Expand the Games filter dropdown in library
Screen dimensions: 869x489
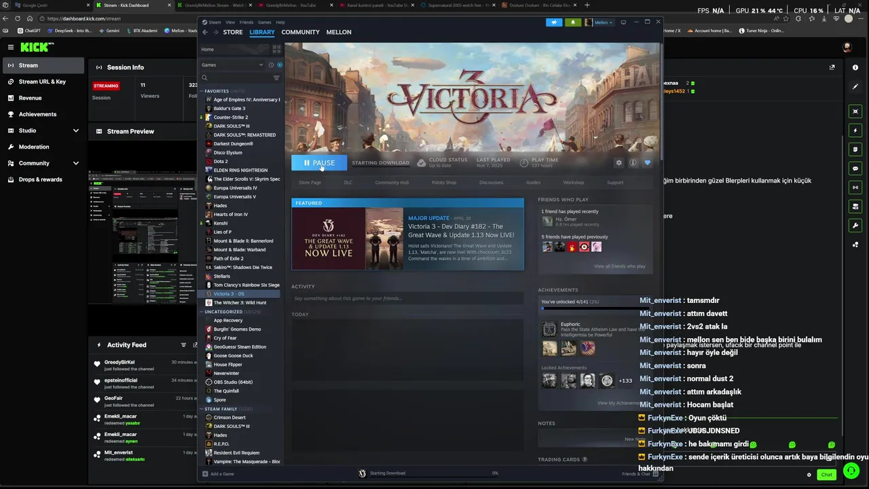[232, 65]
